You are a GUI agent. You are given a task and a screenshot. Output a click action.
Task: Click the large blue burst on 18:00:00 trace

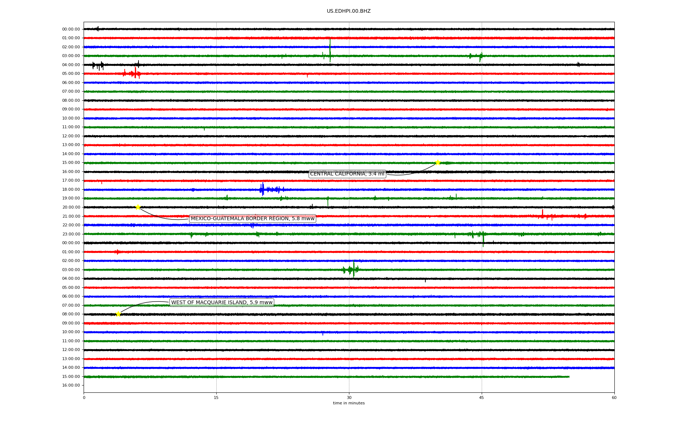pyautogui.click(x=263, y=189)
